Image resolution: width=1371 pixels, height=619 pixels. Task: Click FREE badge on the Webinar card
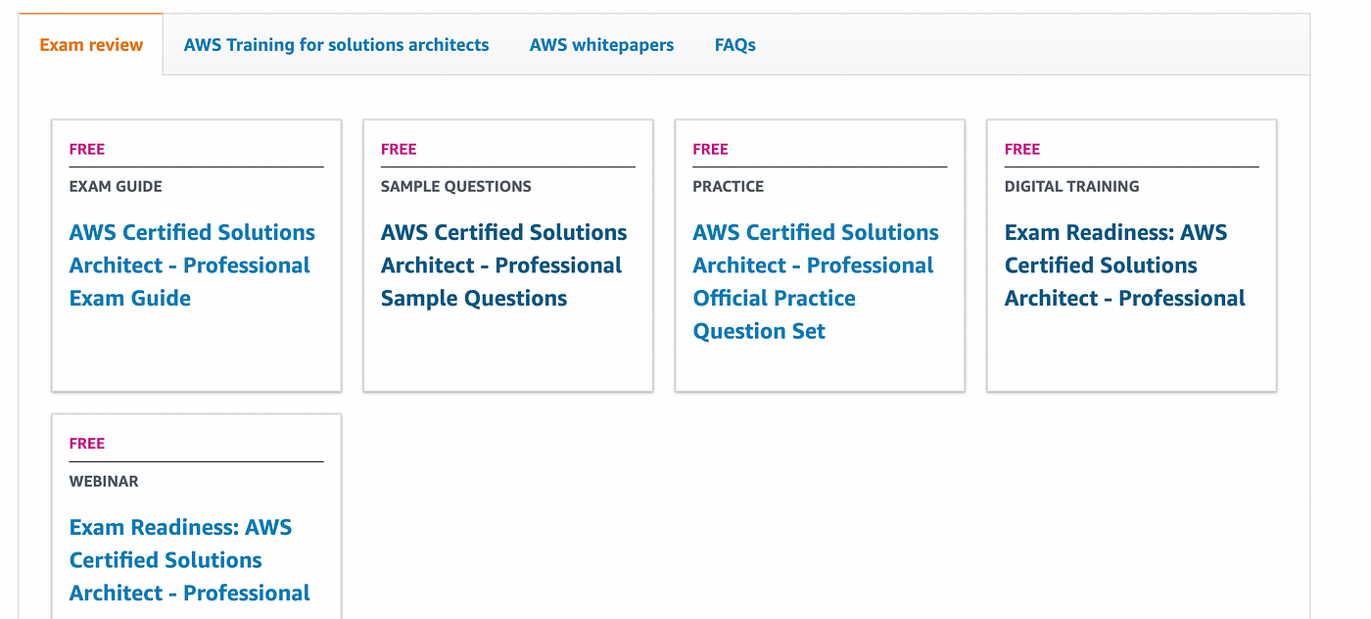pyautogui.click(x=87, y=443)
